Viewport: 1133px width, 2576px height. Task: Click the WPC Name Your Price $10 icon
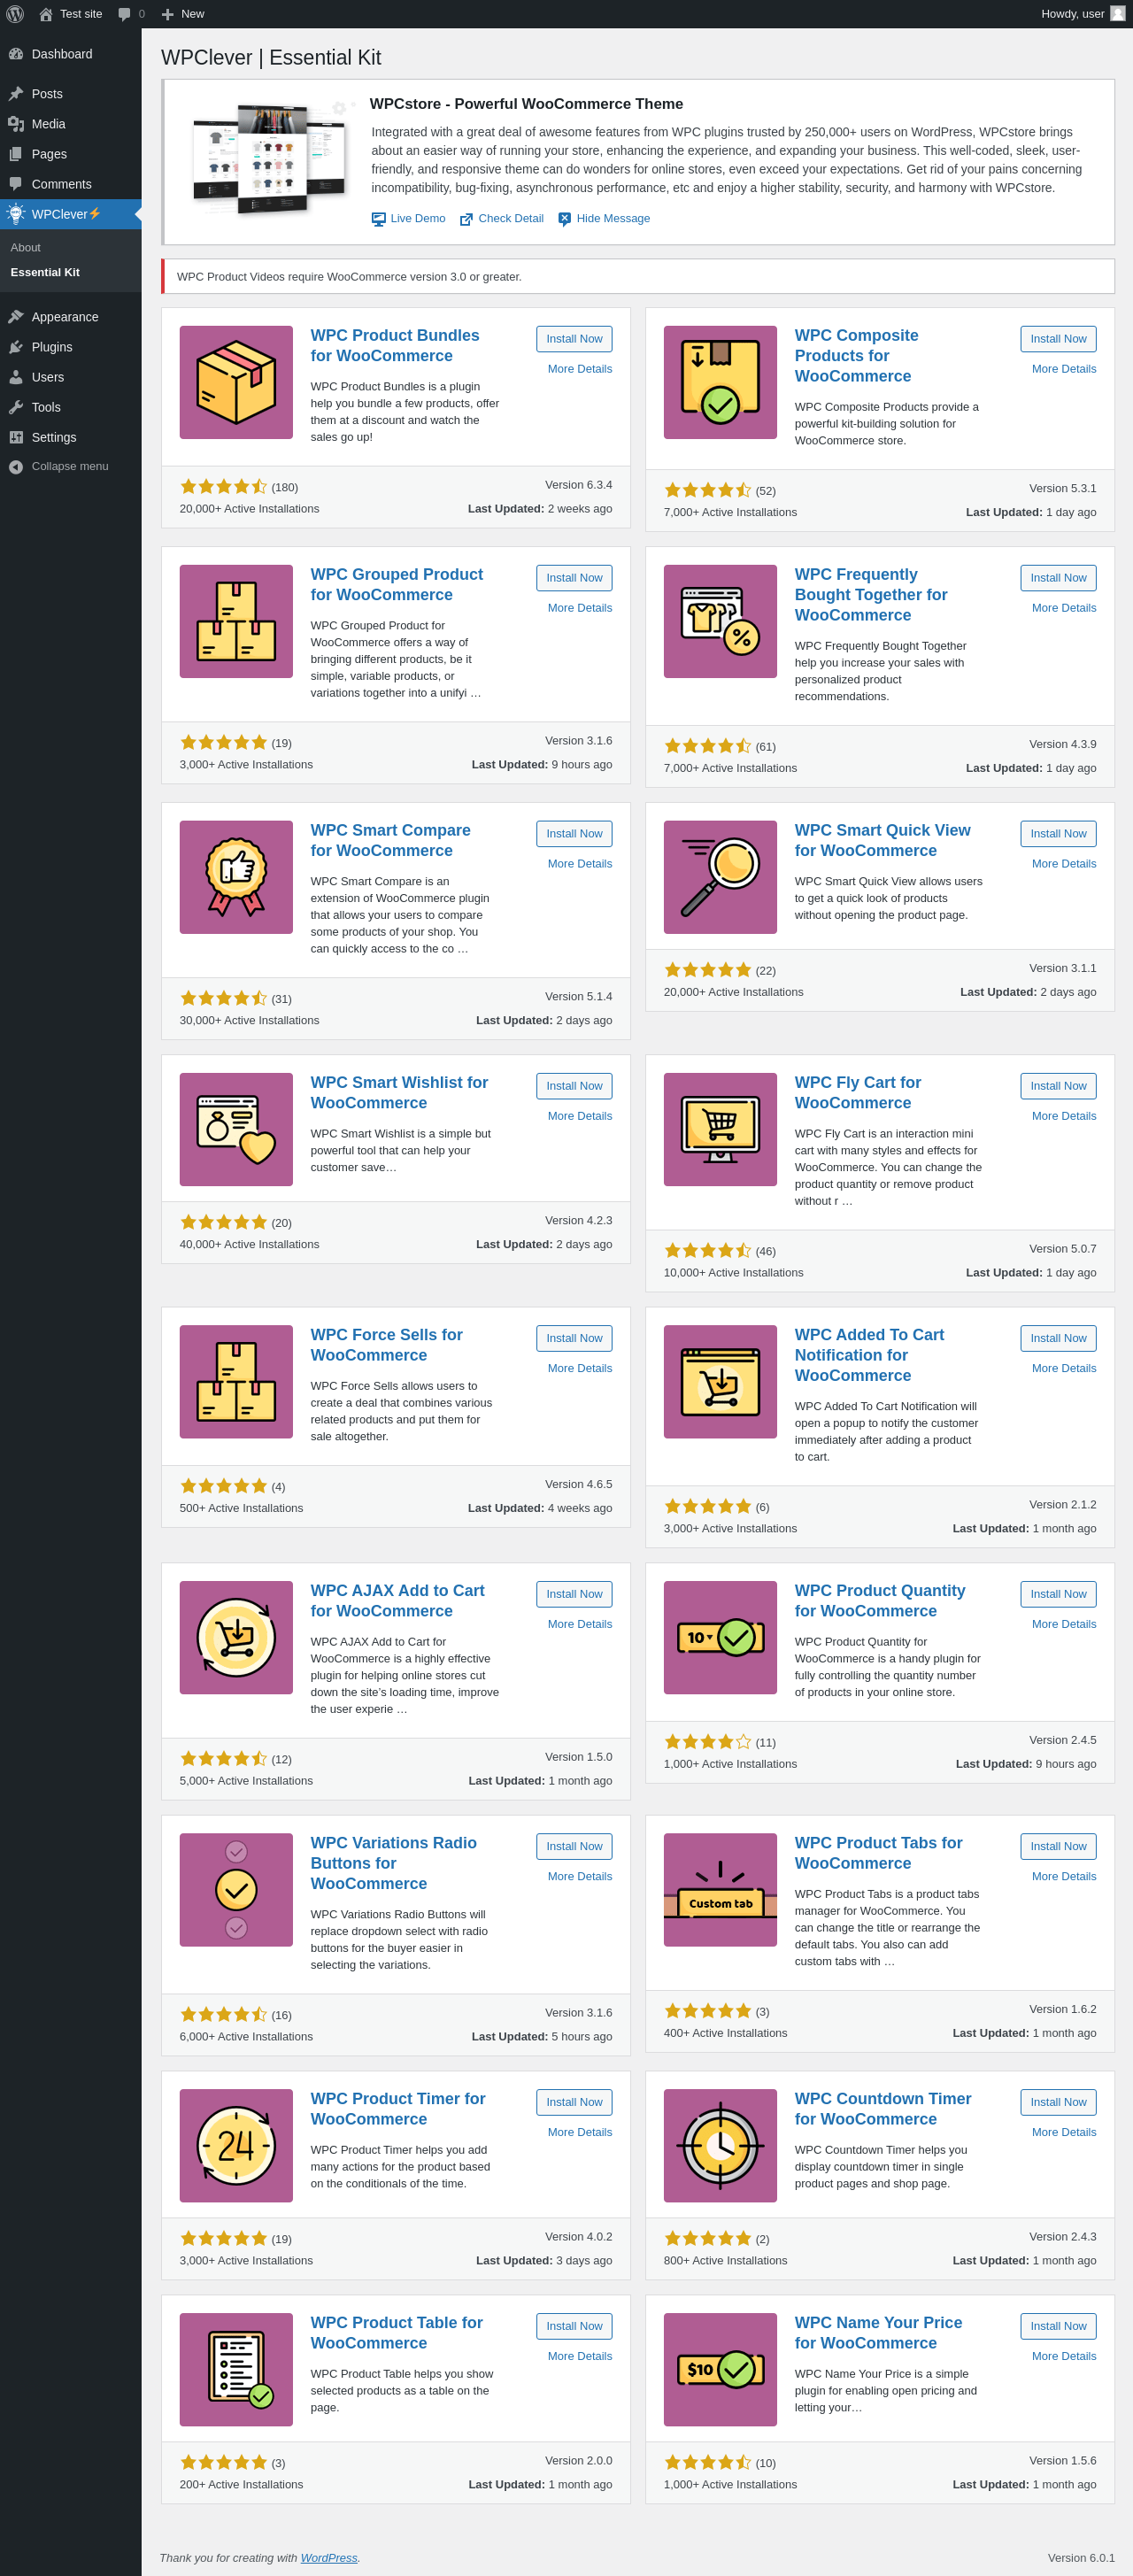(720, 2369)
